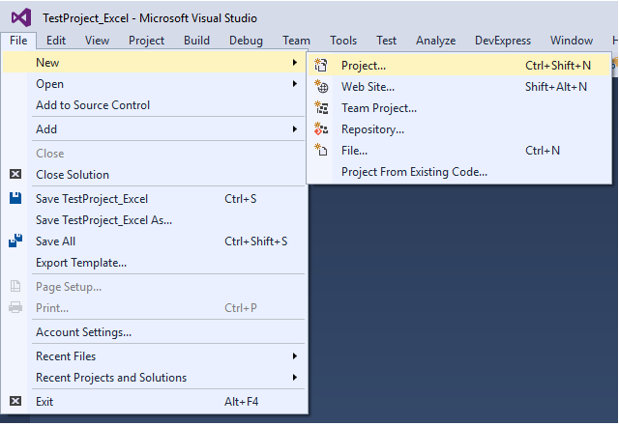Click the Close Solution X icon
Viewport: 619px width, 426px height.
point(15,175)
